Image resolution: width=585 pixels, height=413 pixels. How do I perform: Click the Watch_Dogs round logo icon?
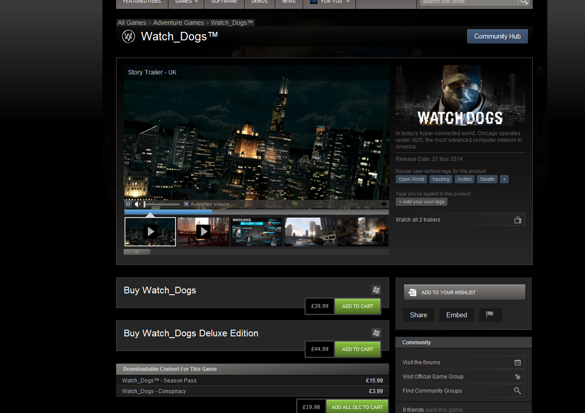click(129, 36)
